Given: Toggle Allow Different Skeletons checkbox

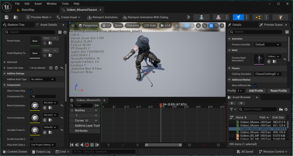Looking at the screenshot, I should 256,85.
